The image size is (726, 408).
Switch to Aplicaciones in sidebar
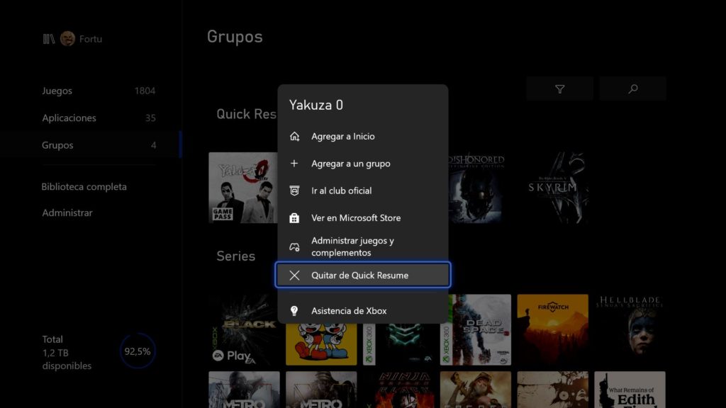99,118
